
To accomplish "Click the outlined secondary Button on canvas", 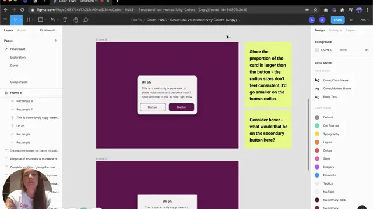I will [153, 107].
